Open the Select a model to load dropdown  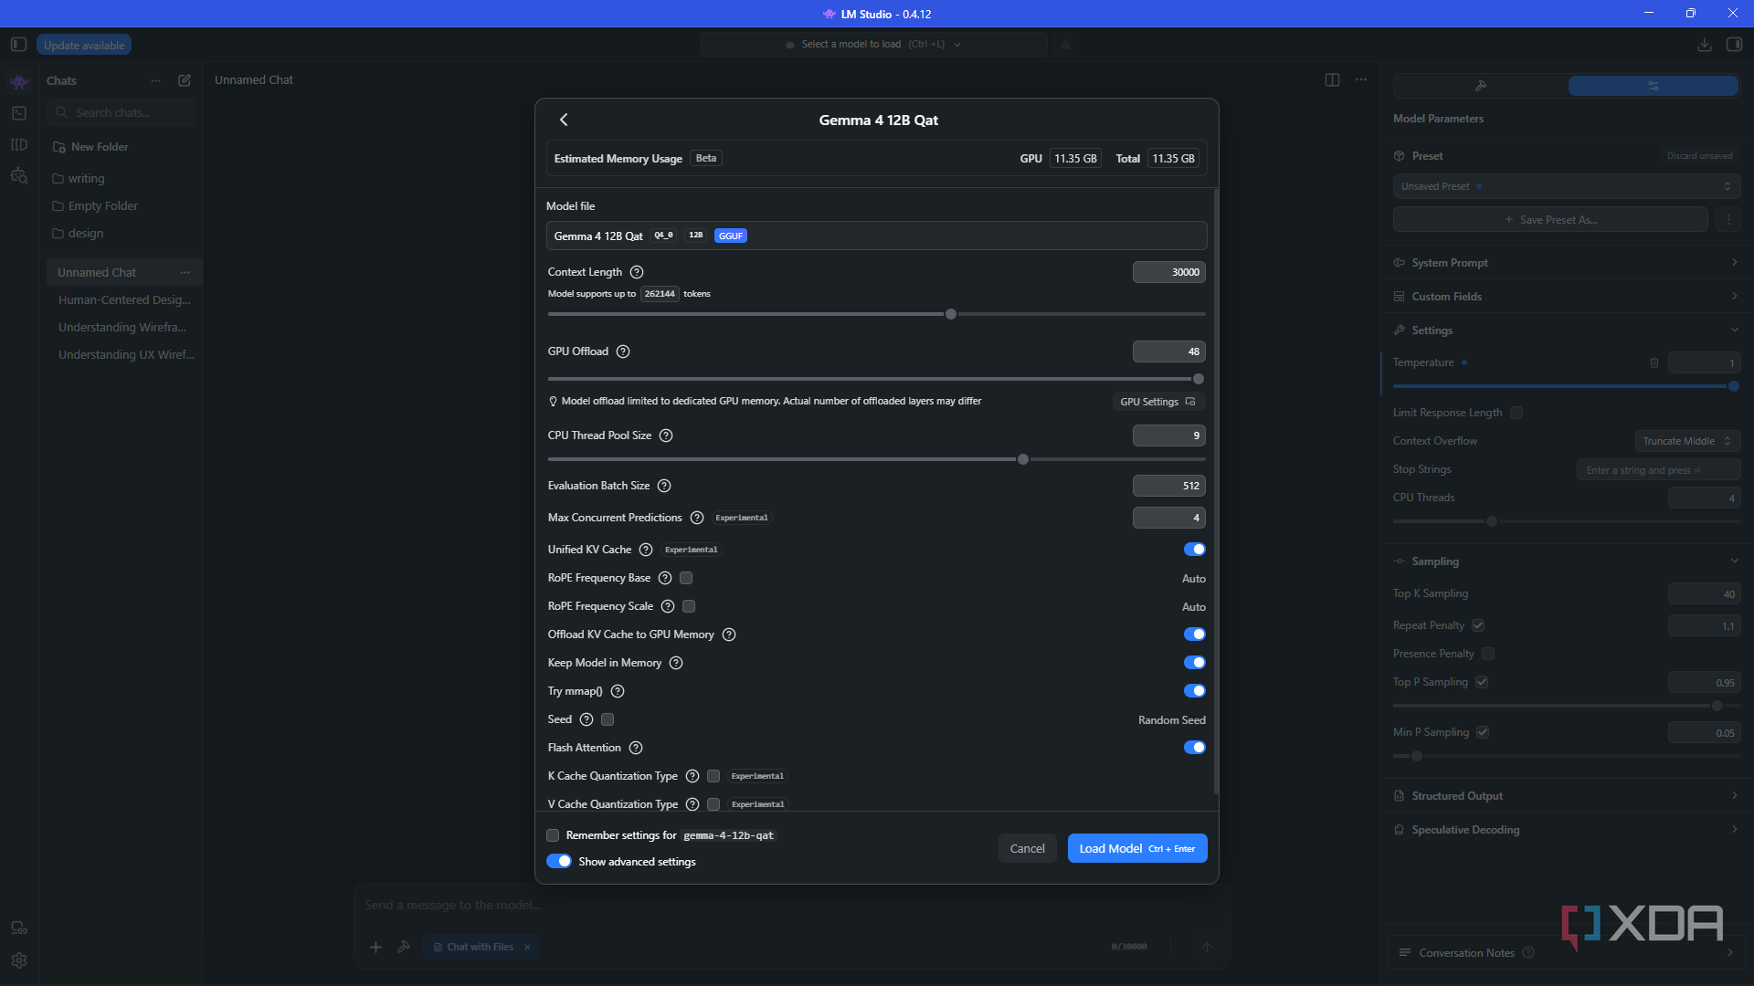tap(873, 44)
